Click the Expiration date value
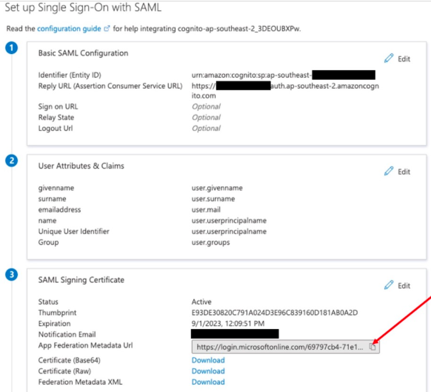This screenshot has width=431, height=392. coord(228,324)
